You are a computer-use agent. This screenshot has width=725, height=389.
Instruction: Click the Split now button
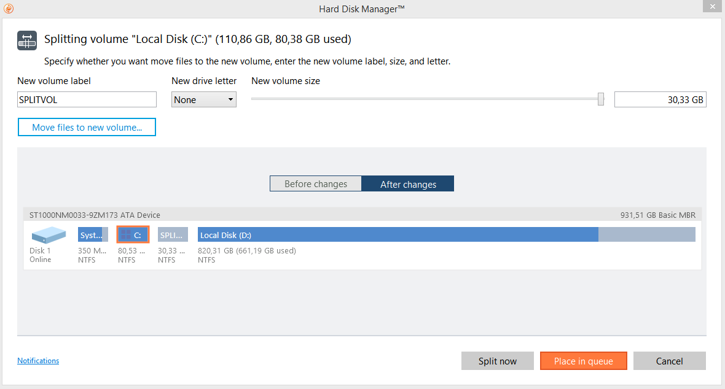pos(498,361)
